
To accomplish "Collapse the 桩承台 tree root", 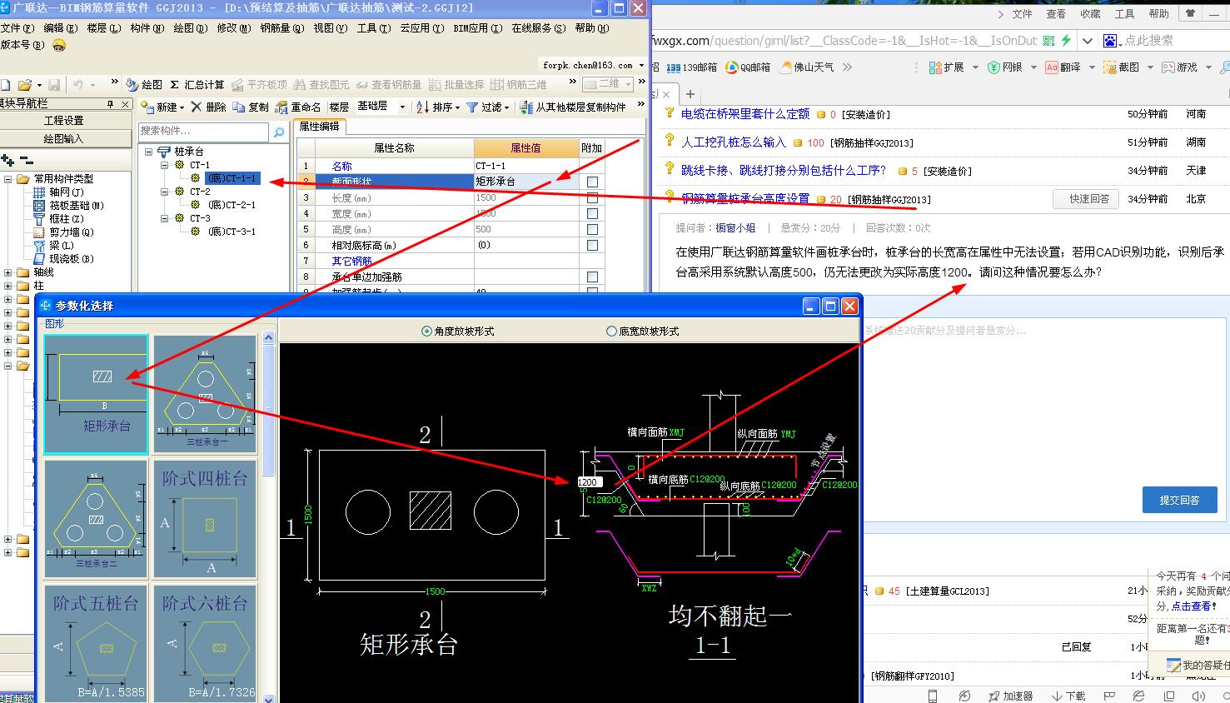I will coord(149,152).
